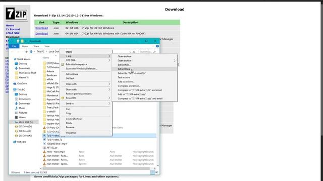Select Add to archive... entry

pyautogui.click(x=144, y=81)
